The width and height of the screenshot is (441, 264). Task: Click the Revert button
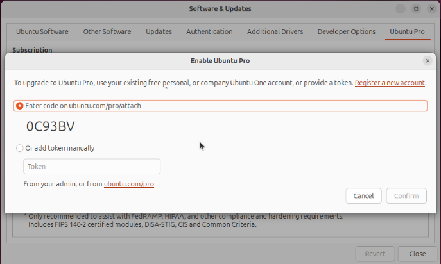click(x=375, y=254)
